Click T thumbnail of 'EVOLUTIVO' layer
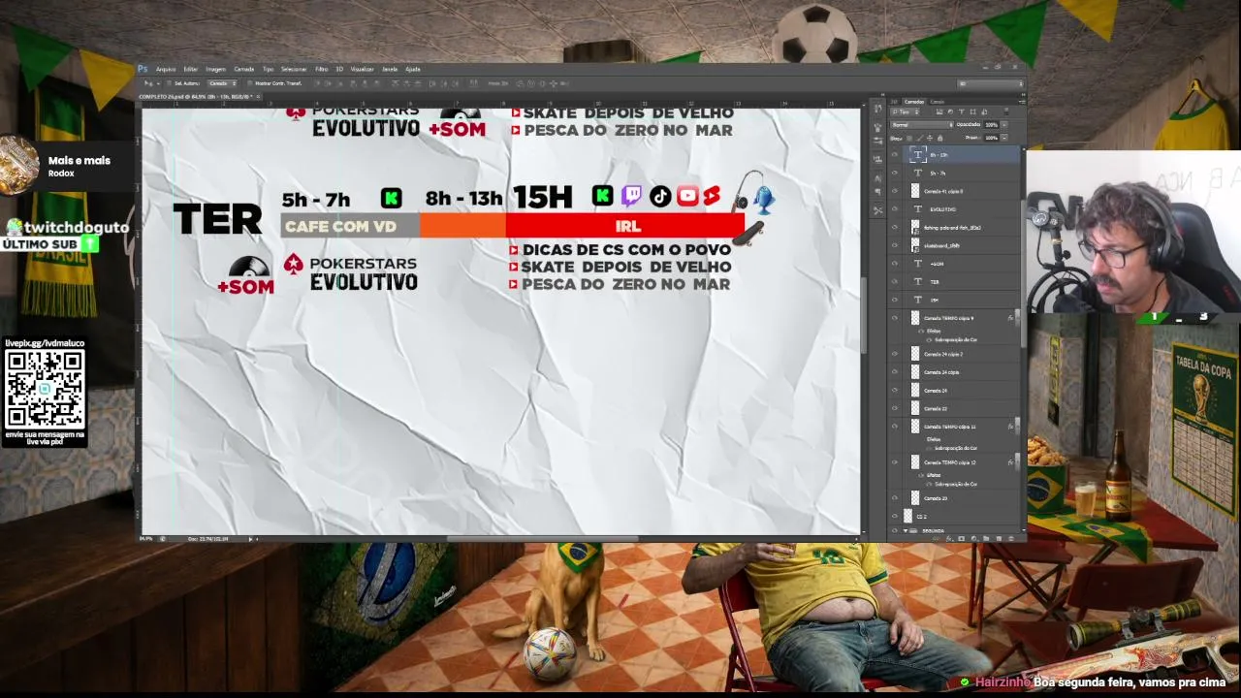This screenshot has height=698, width=1241. click(917, 209)
